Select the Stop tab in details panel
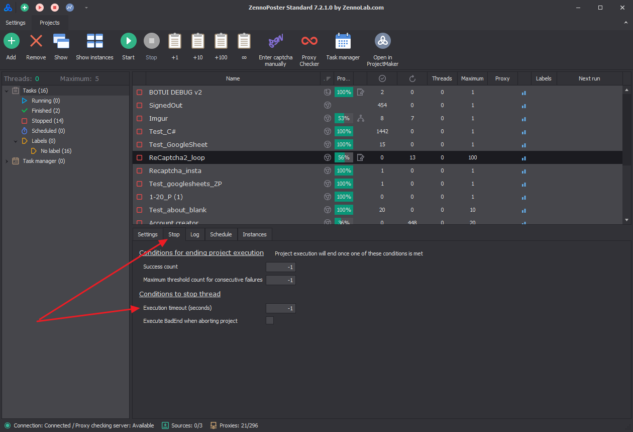The height and width of the screenshot is (432, 633). pos(174,234)
